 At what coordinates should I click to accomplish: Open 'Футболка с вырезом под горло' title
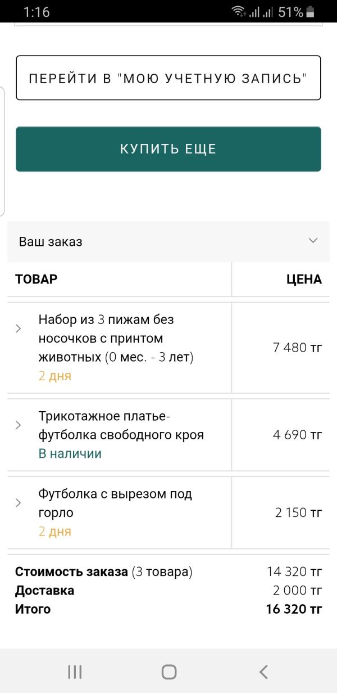click(x=115, y=503)
